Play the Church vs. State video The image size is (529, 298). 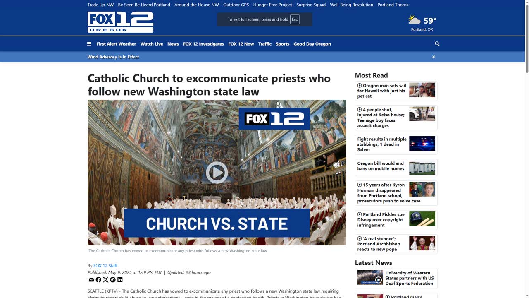217,173
